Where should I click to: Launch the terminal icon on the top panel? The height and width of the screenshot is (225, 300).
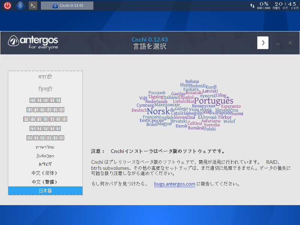pos(33,5)
